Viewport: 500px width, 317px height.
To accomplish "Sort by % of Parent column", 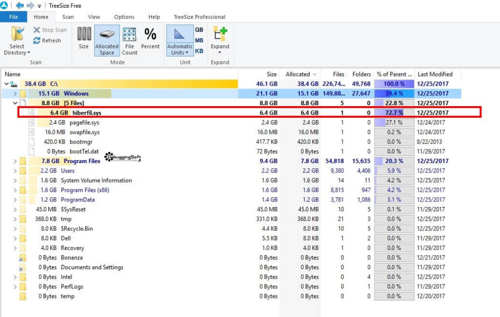I will (x=394, y=74).
